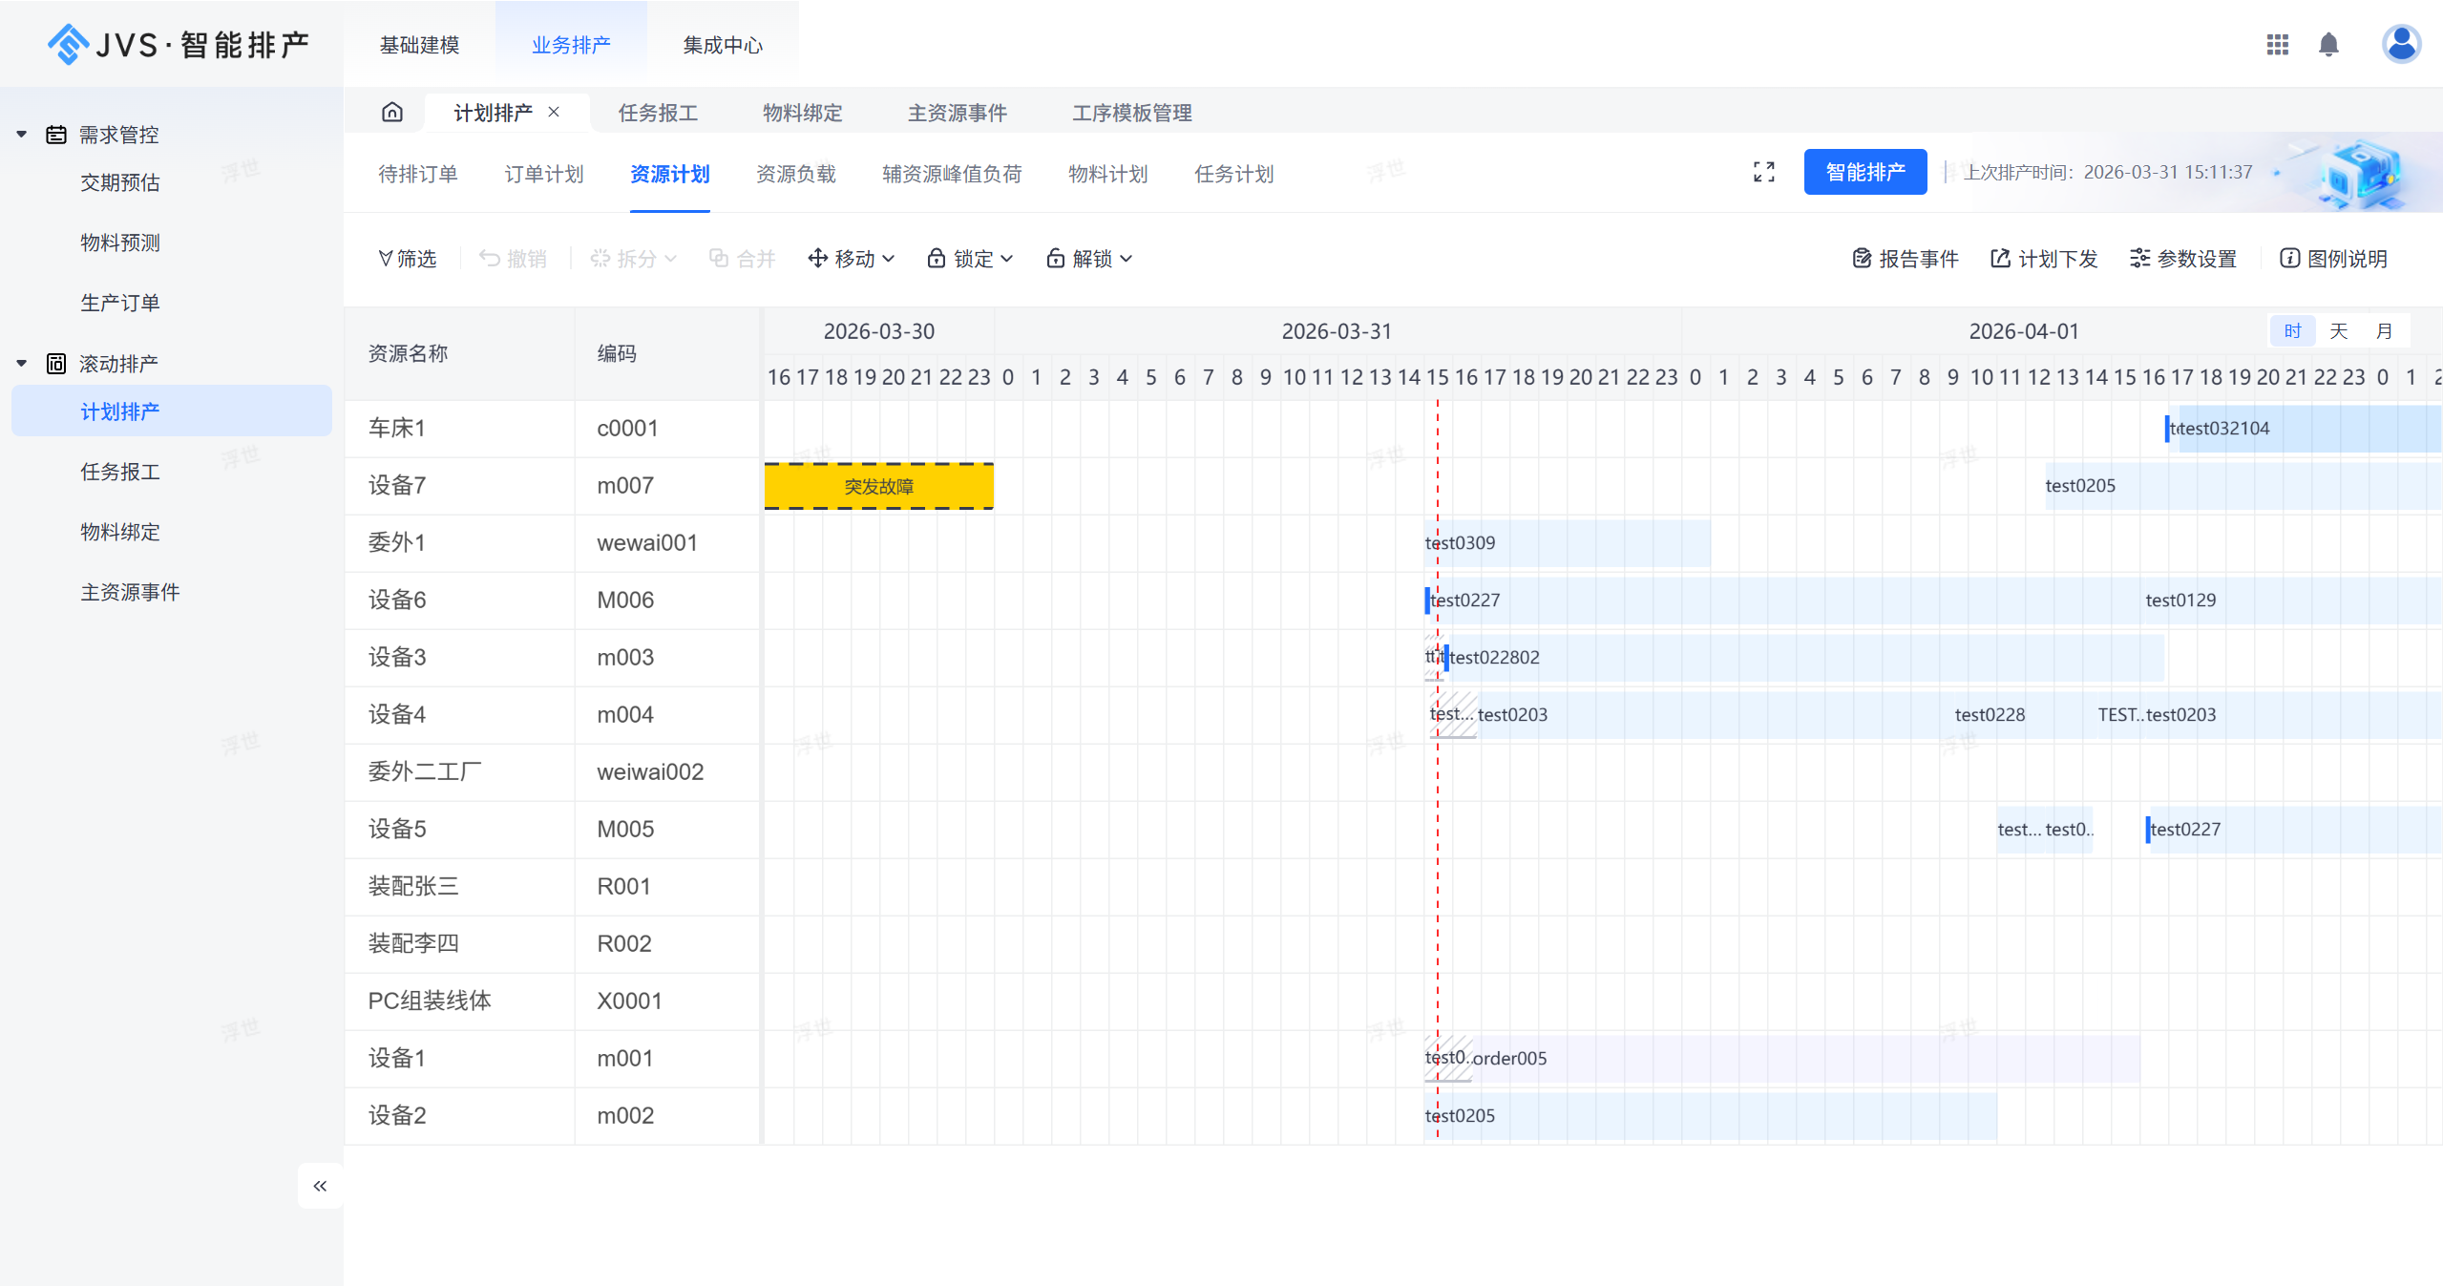Screen dimensions: 2443x1286
Task: Enter fullscreen via the expand icon
Action: [x=1763, y=172]
